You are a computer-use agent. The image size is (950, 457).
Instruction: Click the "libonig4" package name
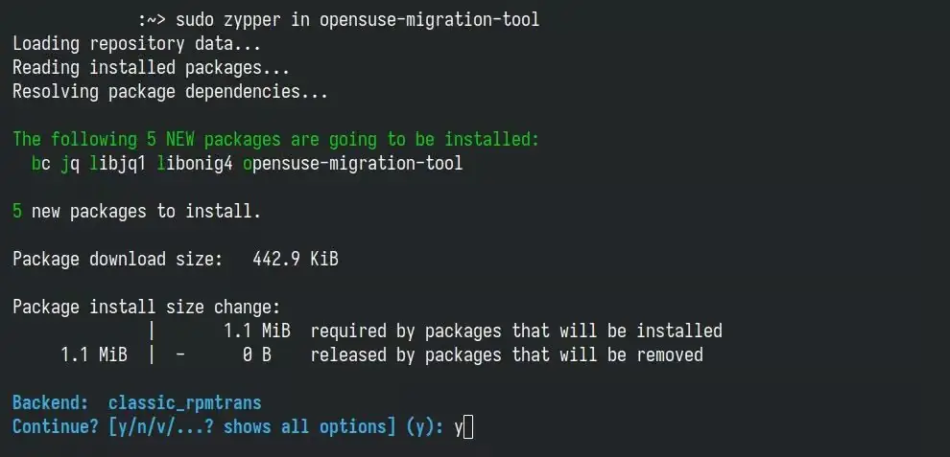pyautogui.click(x=194, y=164)
